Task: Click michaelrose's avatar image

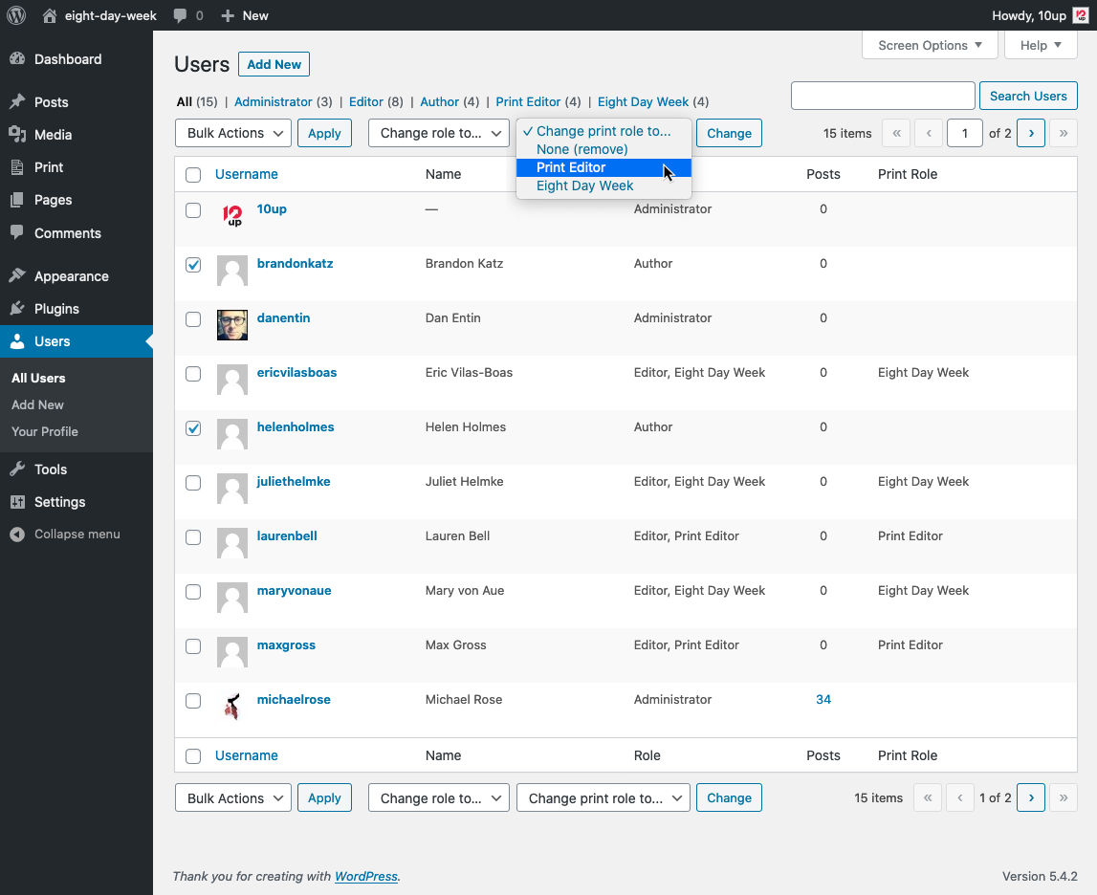Action: click(232, 707)
